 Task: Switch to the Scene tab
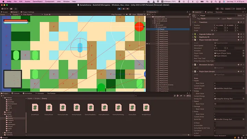(4, 12)
